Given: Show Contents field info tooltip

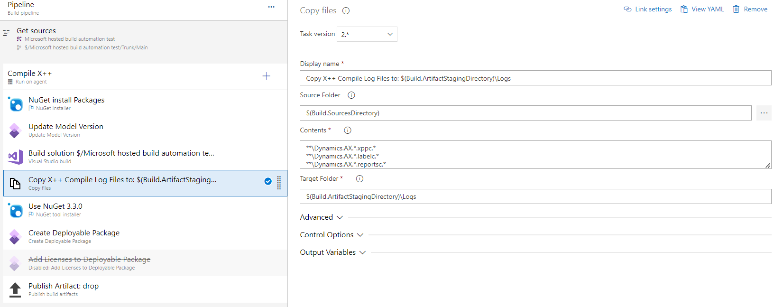Looking at the screenshot, I should pyautogui.click(x=348, y=130).
